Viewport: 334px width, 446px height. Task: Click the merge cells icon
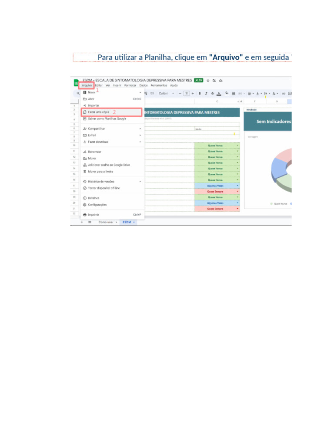point(240,93)
